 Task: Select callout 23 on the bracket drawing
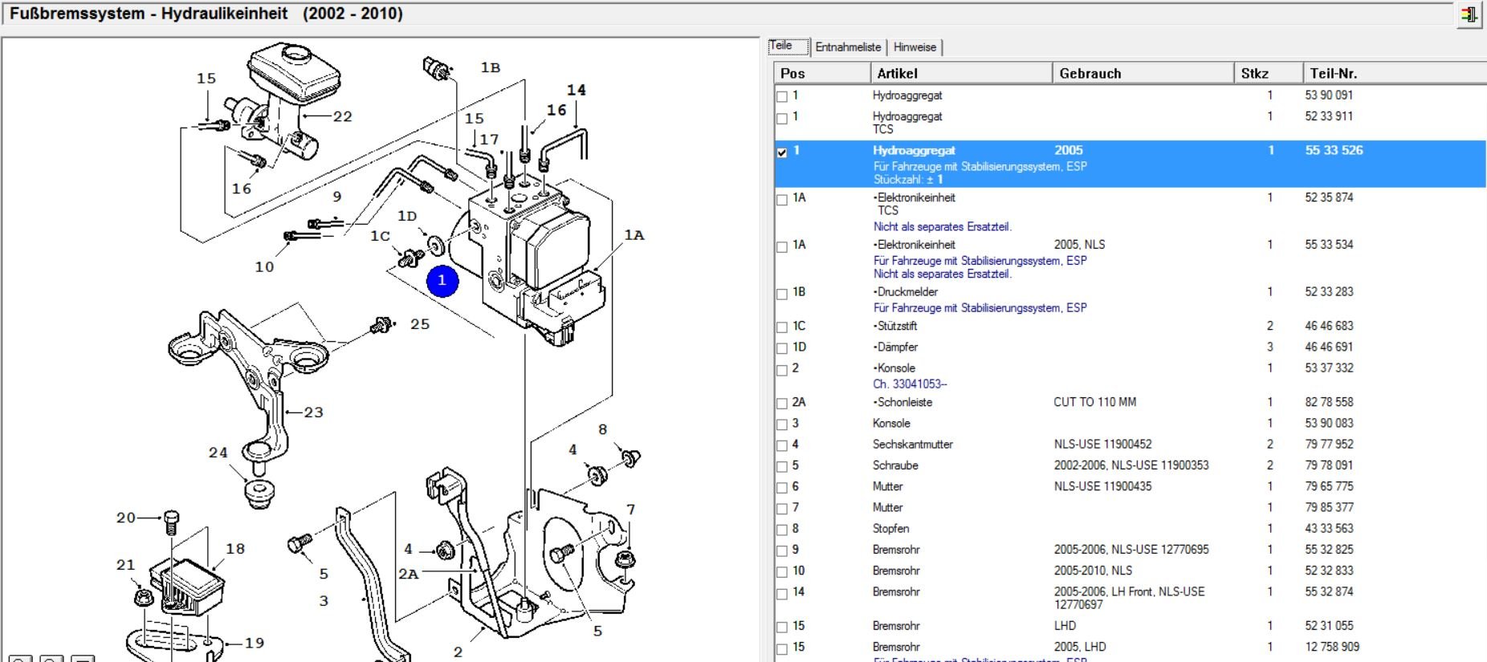pyautogui.click(x=313, y=412)
